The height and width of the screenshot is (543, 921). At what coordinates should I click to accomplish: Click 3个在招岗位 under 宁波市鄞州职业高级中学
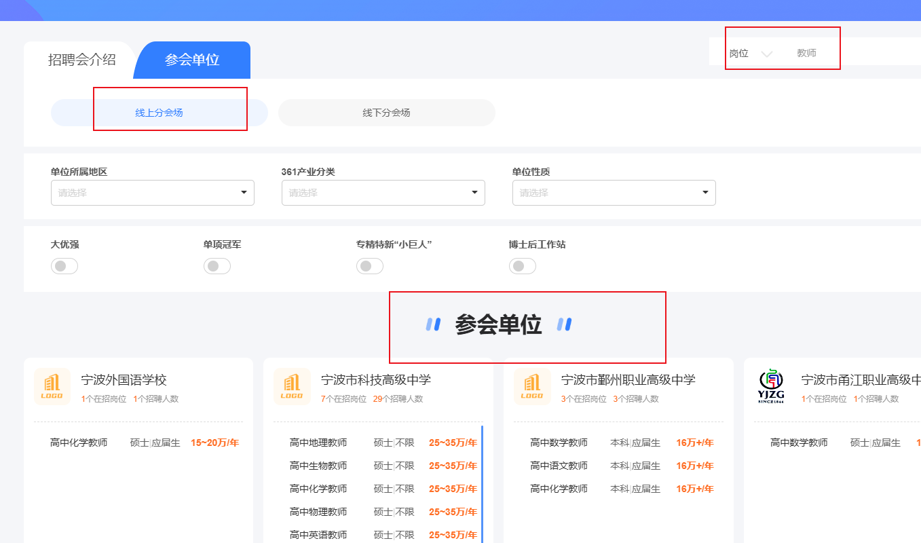tap(584, 399)
